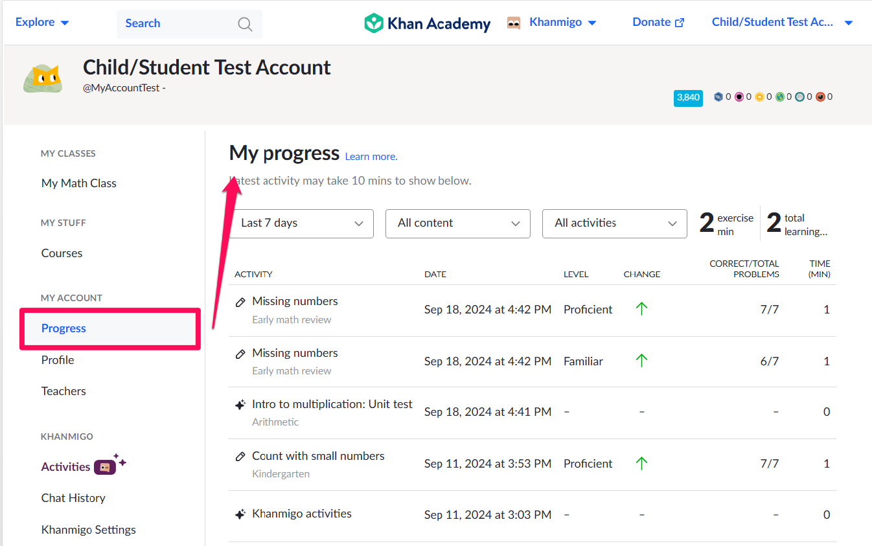Click green up arrow in 7/7 Missing numbers row
This screenshot has width=872, height=546.
click(641, 309)
